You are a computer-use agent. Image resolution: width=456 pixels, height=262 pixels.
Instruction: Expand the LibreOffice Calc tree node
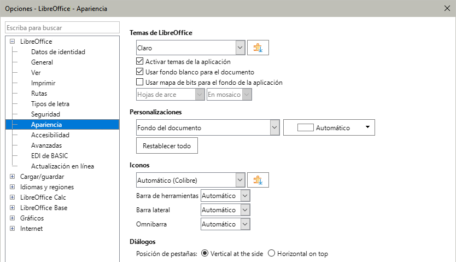click(x=12, y=197)
